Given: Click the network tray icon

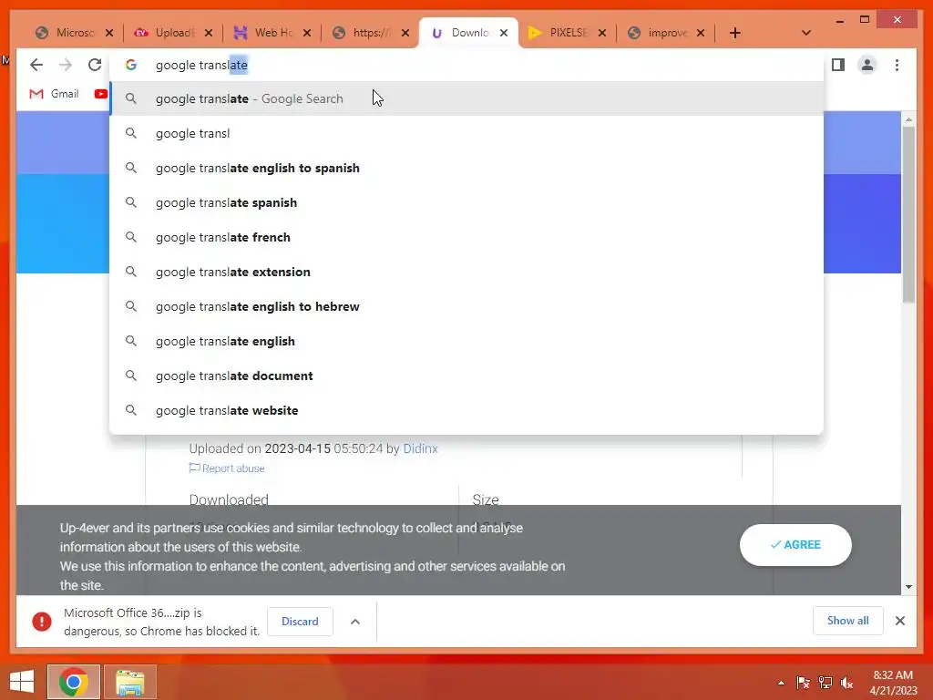Looking at the screenshot, I should [825, 683].
